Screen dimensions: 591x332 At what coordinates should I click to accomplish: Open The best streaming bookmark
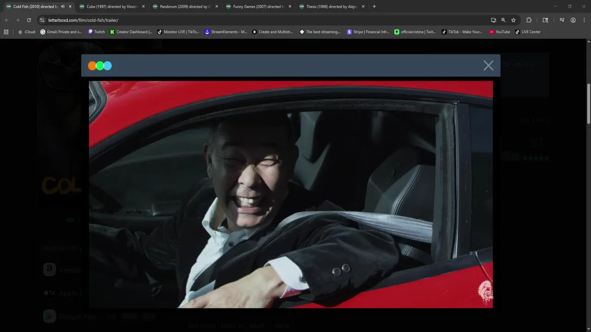point(320,32)
